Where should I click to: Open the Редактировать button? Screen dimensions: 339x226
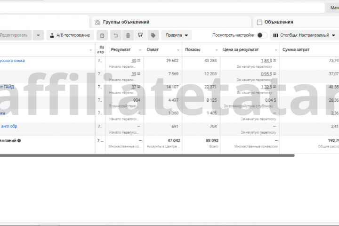[x=15, y=35]
